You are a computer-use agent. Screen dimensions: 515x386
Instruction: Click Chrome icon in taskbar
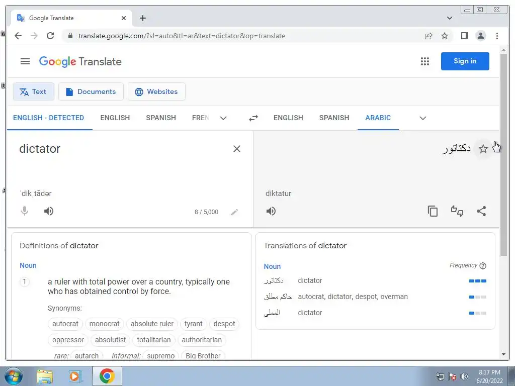[107, 376]
